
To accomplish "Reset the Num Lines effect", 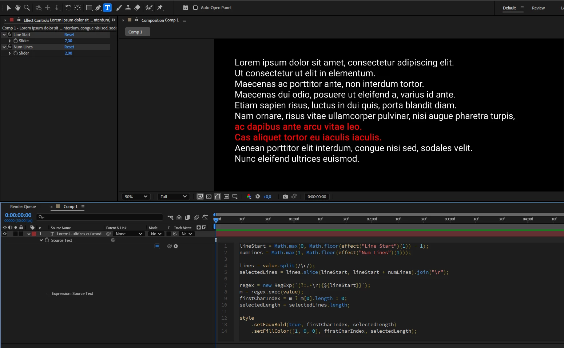I will pos(69,47).
